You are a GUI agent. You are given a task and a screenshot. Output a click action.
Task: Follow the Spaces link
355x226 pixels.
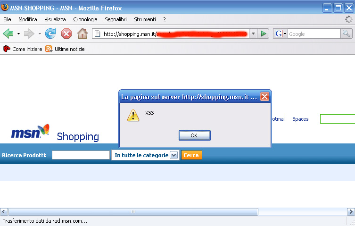click(300, 119)
